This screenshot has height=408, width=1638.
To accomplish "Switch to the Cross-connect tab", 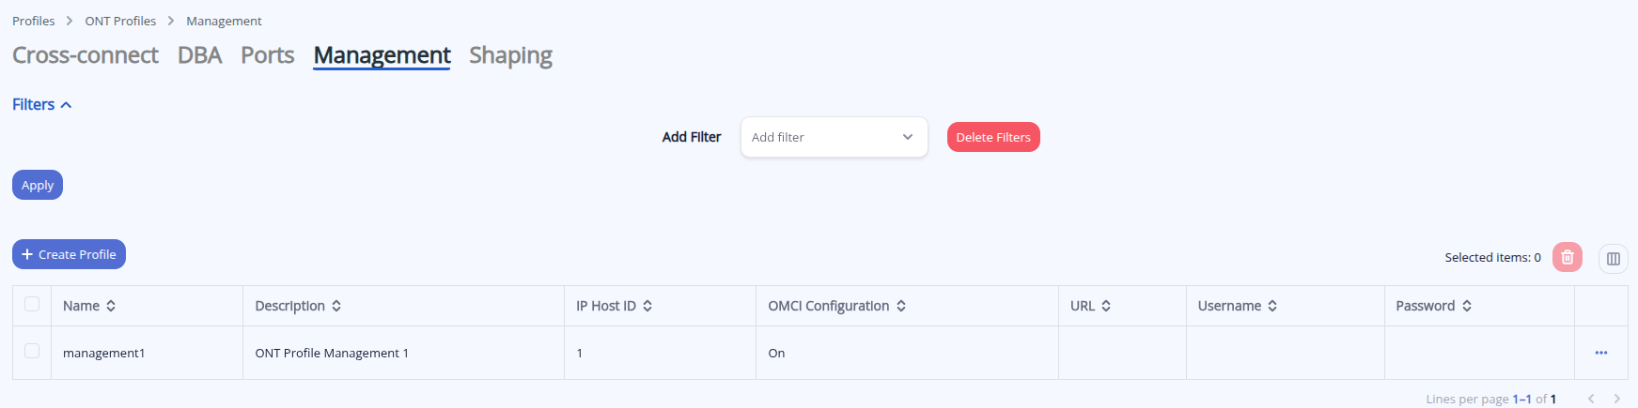I will 86,55.
